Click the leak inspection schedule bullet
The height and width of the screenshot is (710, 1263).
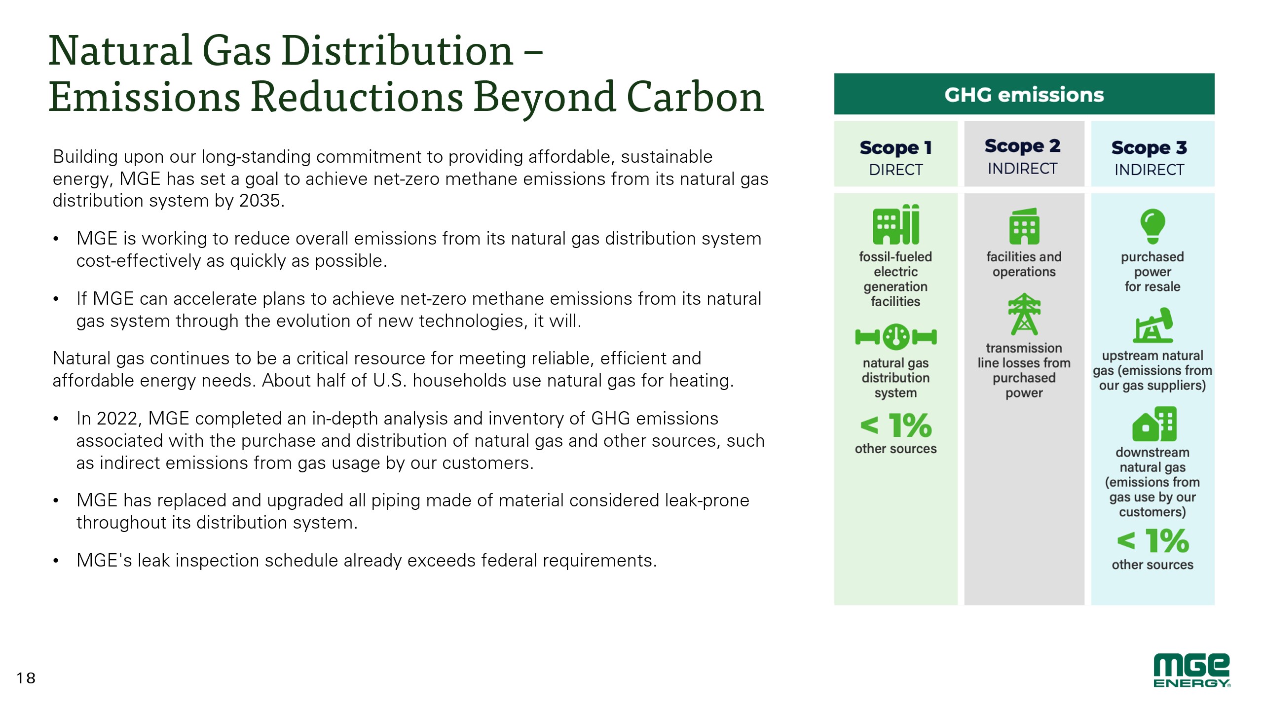(x=366, y=561)
